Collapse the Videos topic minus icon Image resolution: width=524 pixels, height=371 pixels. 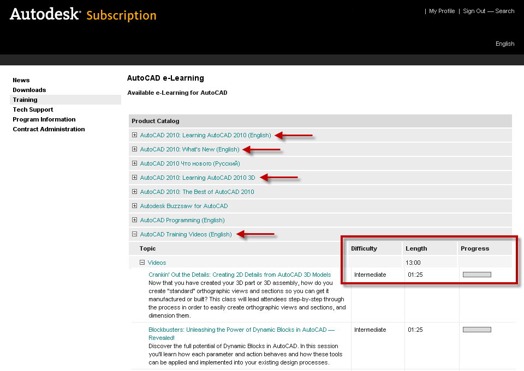tap(142, 263)
